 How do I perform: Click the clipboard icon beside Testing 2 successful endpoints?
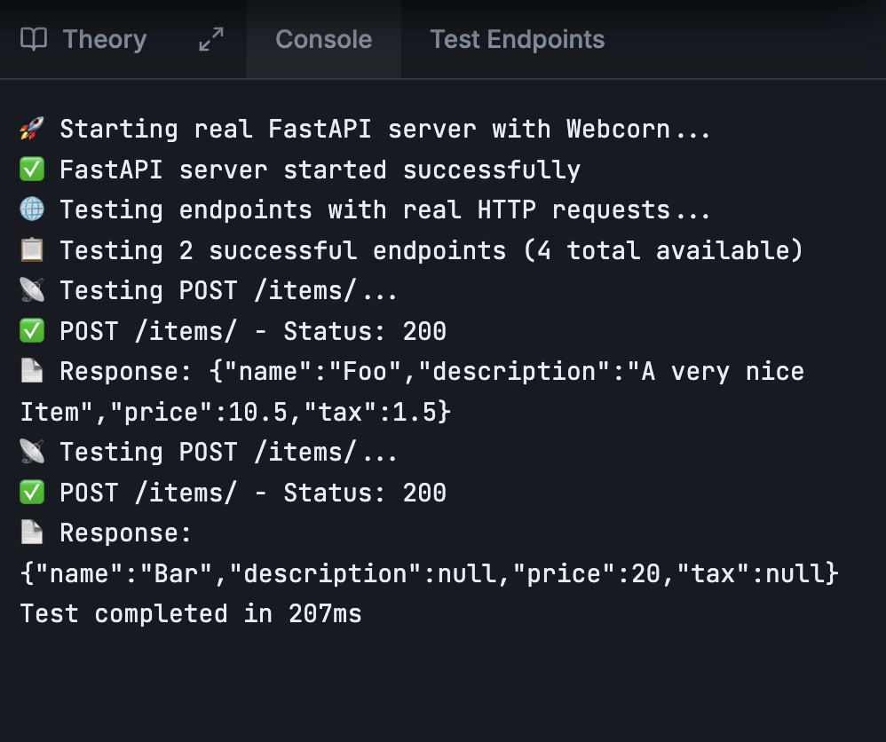coord(32,250)
